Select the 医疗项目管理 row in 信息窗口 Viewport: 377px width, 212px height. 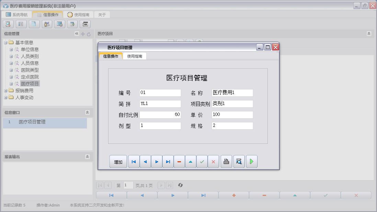(x=32, y=122)
